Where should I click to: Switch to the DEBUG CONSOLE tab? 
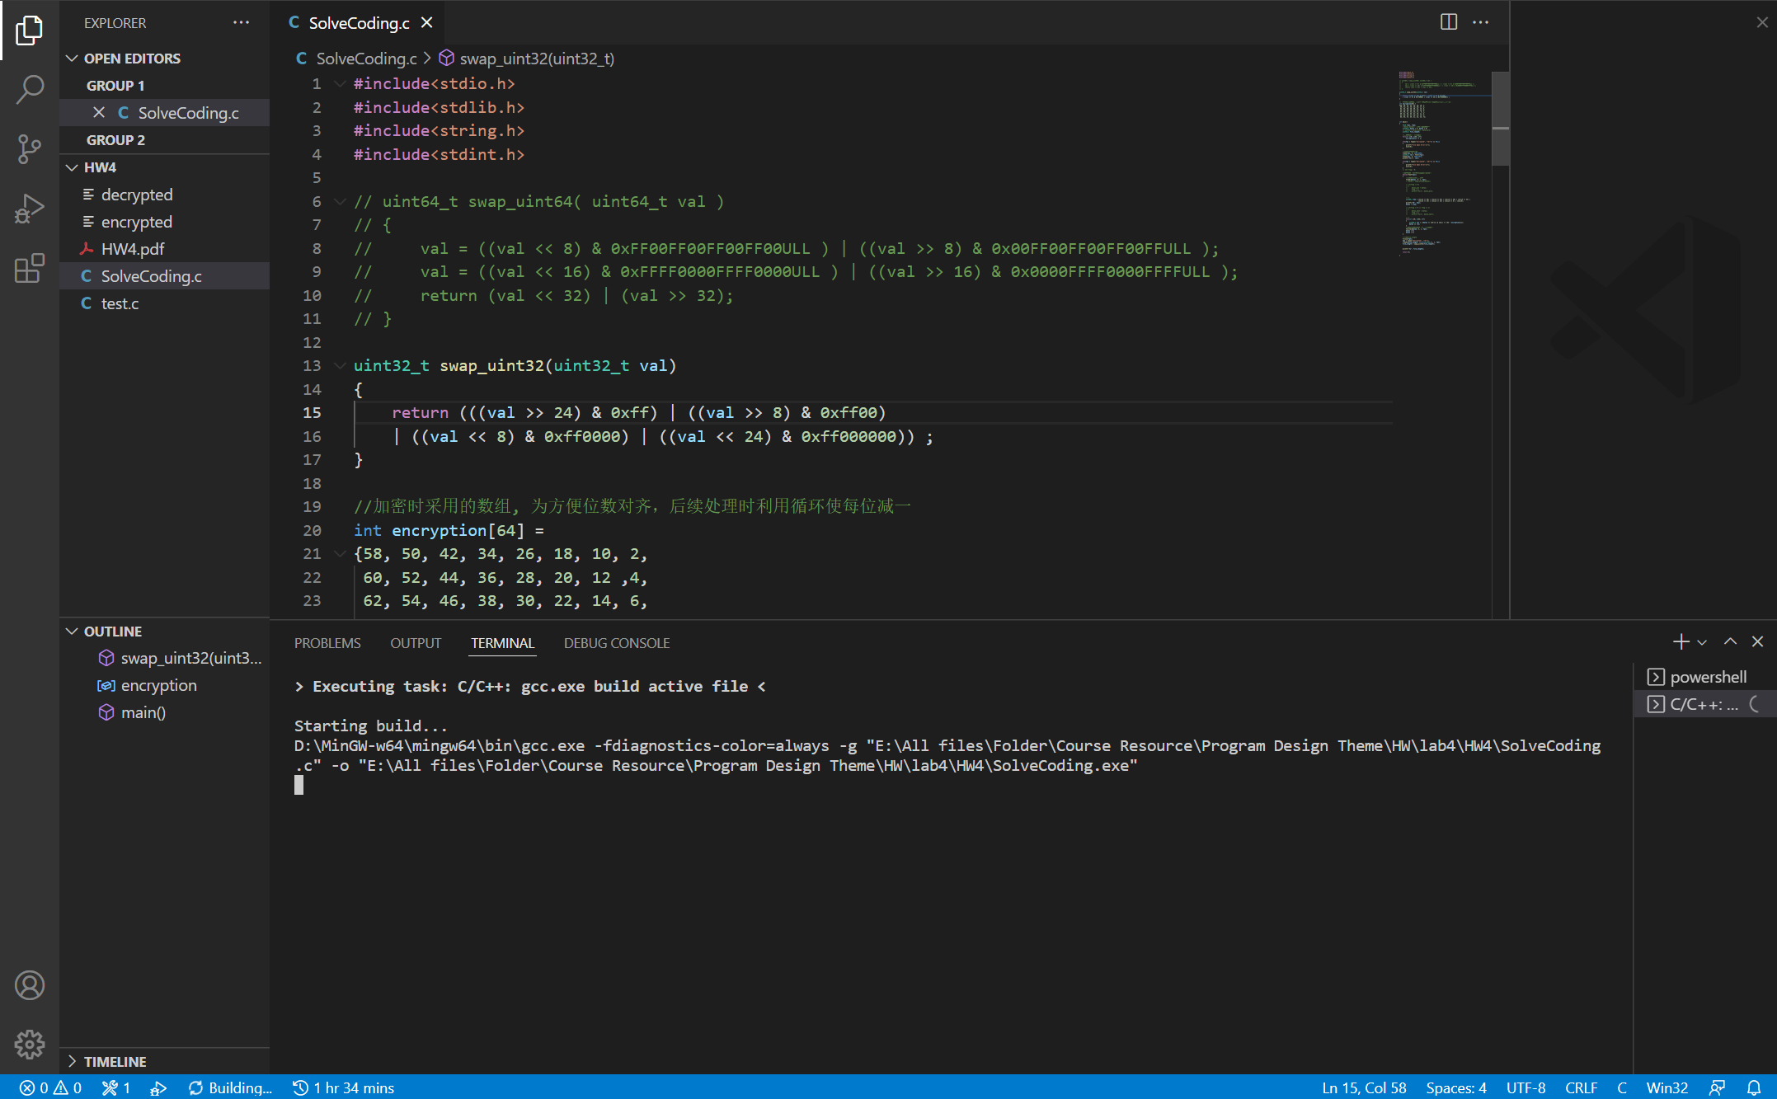tap(616, 643)
